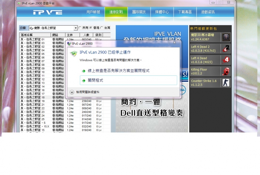The image size is (260, 175).
Task: Select room 真・信長之野望 05
Action: 32,54
